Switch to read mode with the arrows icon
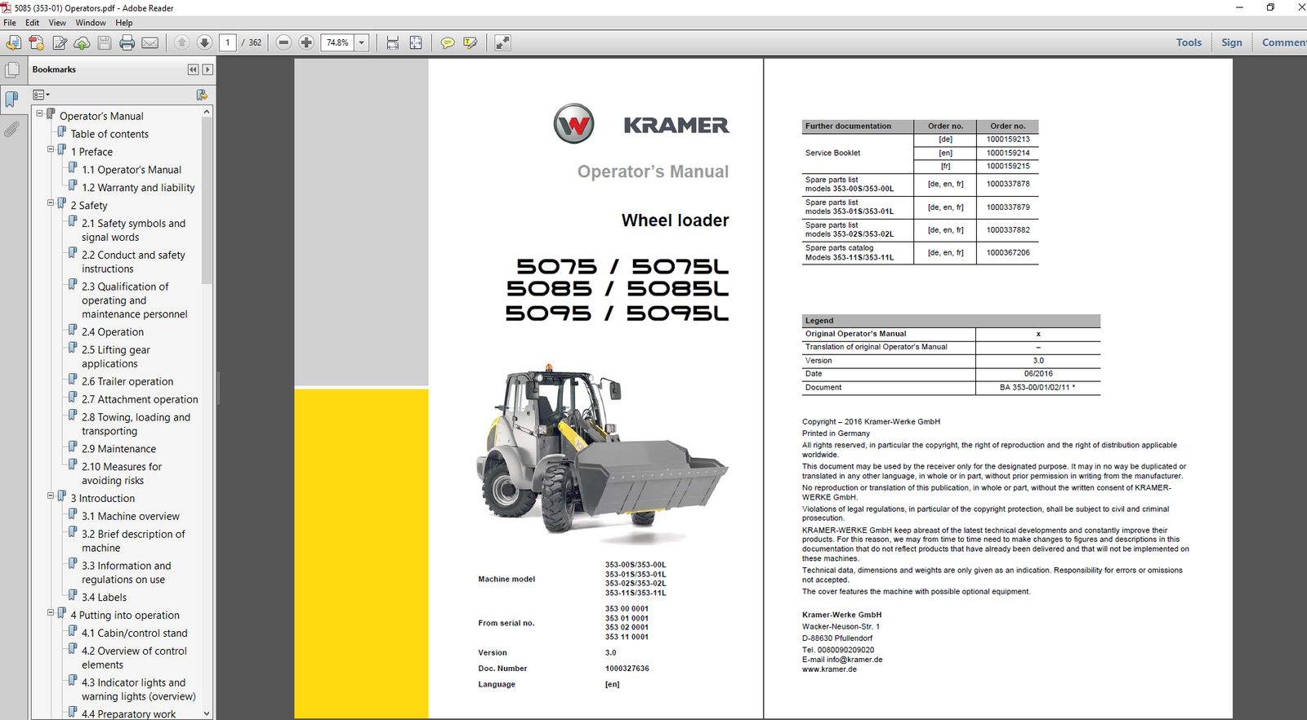The image size is (1307, 720). (x=502, y=42)
